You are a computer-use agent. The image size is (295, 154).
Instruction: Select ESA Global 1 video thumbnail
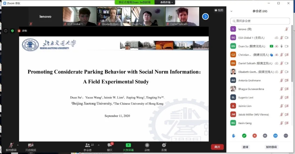[x=79, y=17]
